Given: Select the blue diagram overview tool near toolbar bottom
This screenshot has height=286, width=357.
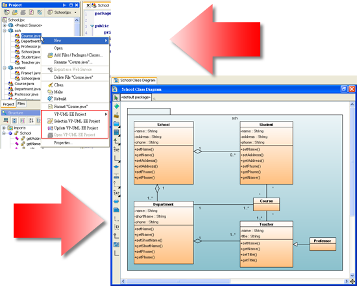Looking at the screenshot, I should click(x=116, y=244).
